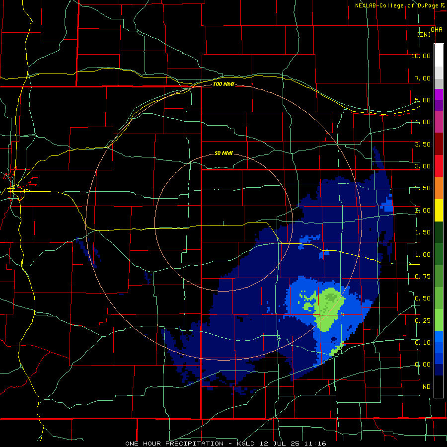This screenshot has height=447, width=447.
Task: Select the 0.50 legend value
Action: point(423,298)
